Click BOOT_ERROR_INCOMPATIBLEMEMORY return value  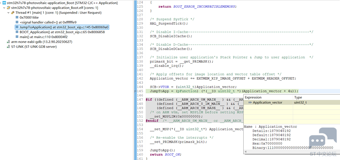pos(204,7)
